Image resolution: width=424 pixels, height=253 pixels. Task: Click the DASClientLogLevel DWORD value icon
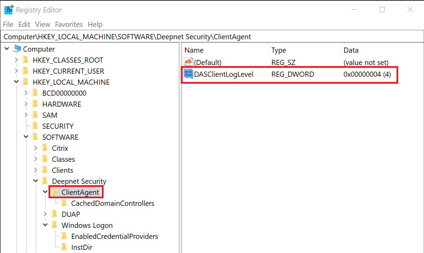coord(188,74)
